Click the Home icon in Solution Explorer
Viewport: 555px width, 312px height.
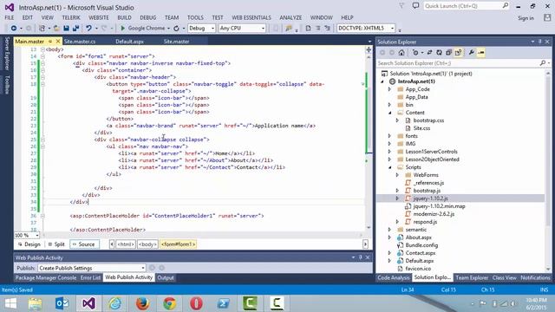(402, 53)
